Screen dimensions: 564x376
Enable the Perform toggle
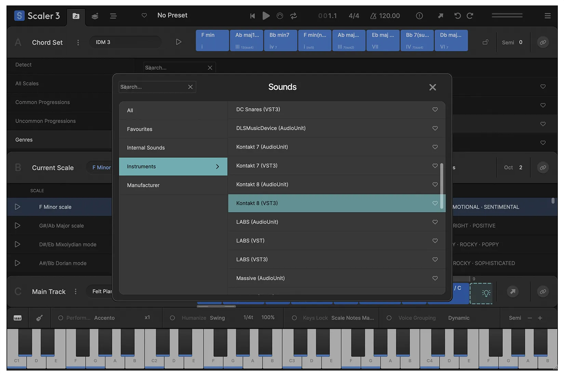click(x=61, y=318)
